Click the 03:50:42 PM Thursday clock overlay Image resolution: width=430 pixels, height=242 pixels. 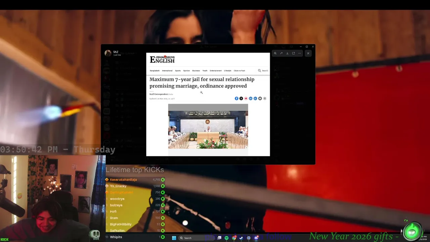point(57,150)
